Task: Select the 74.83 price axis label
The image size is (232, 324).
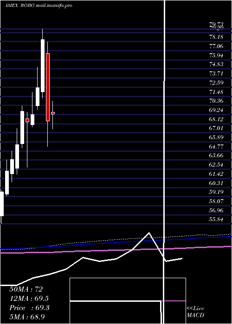Action: tap(216, 64)
